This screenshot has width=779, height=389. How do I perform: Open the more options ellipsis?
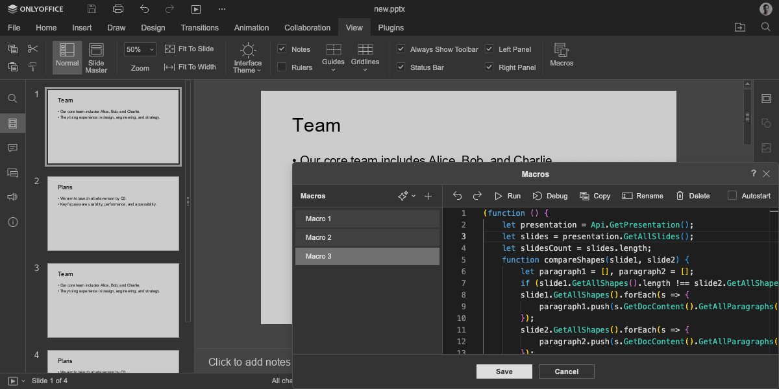tap(222, 9)
